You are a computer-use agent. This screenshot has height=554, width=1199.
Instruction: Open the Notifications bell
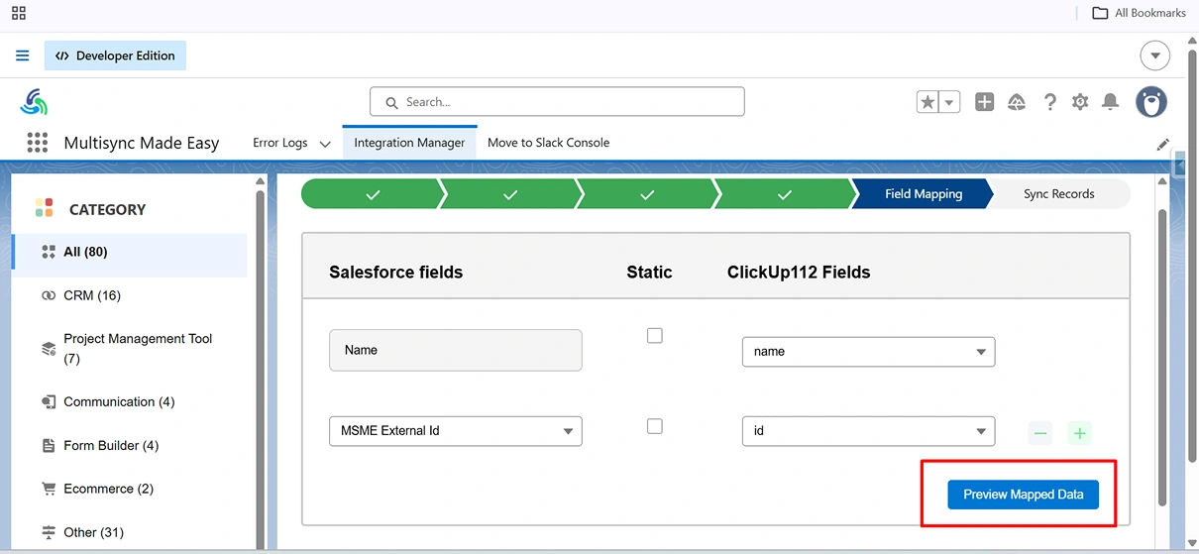point(1111,102)
